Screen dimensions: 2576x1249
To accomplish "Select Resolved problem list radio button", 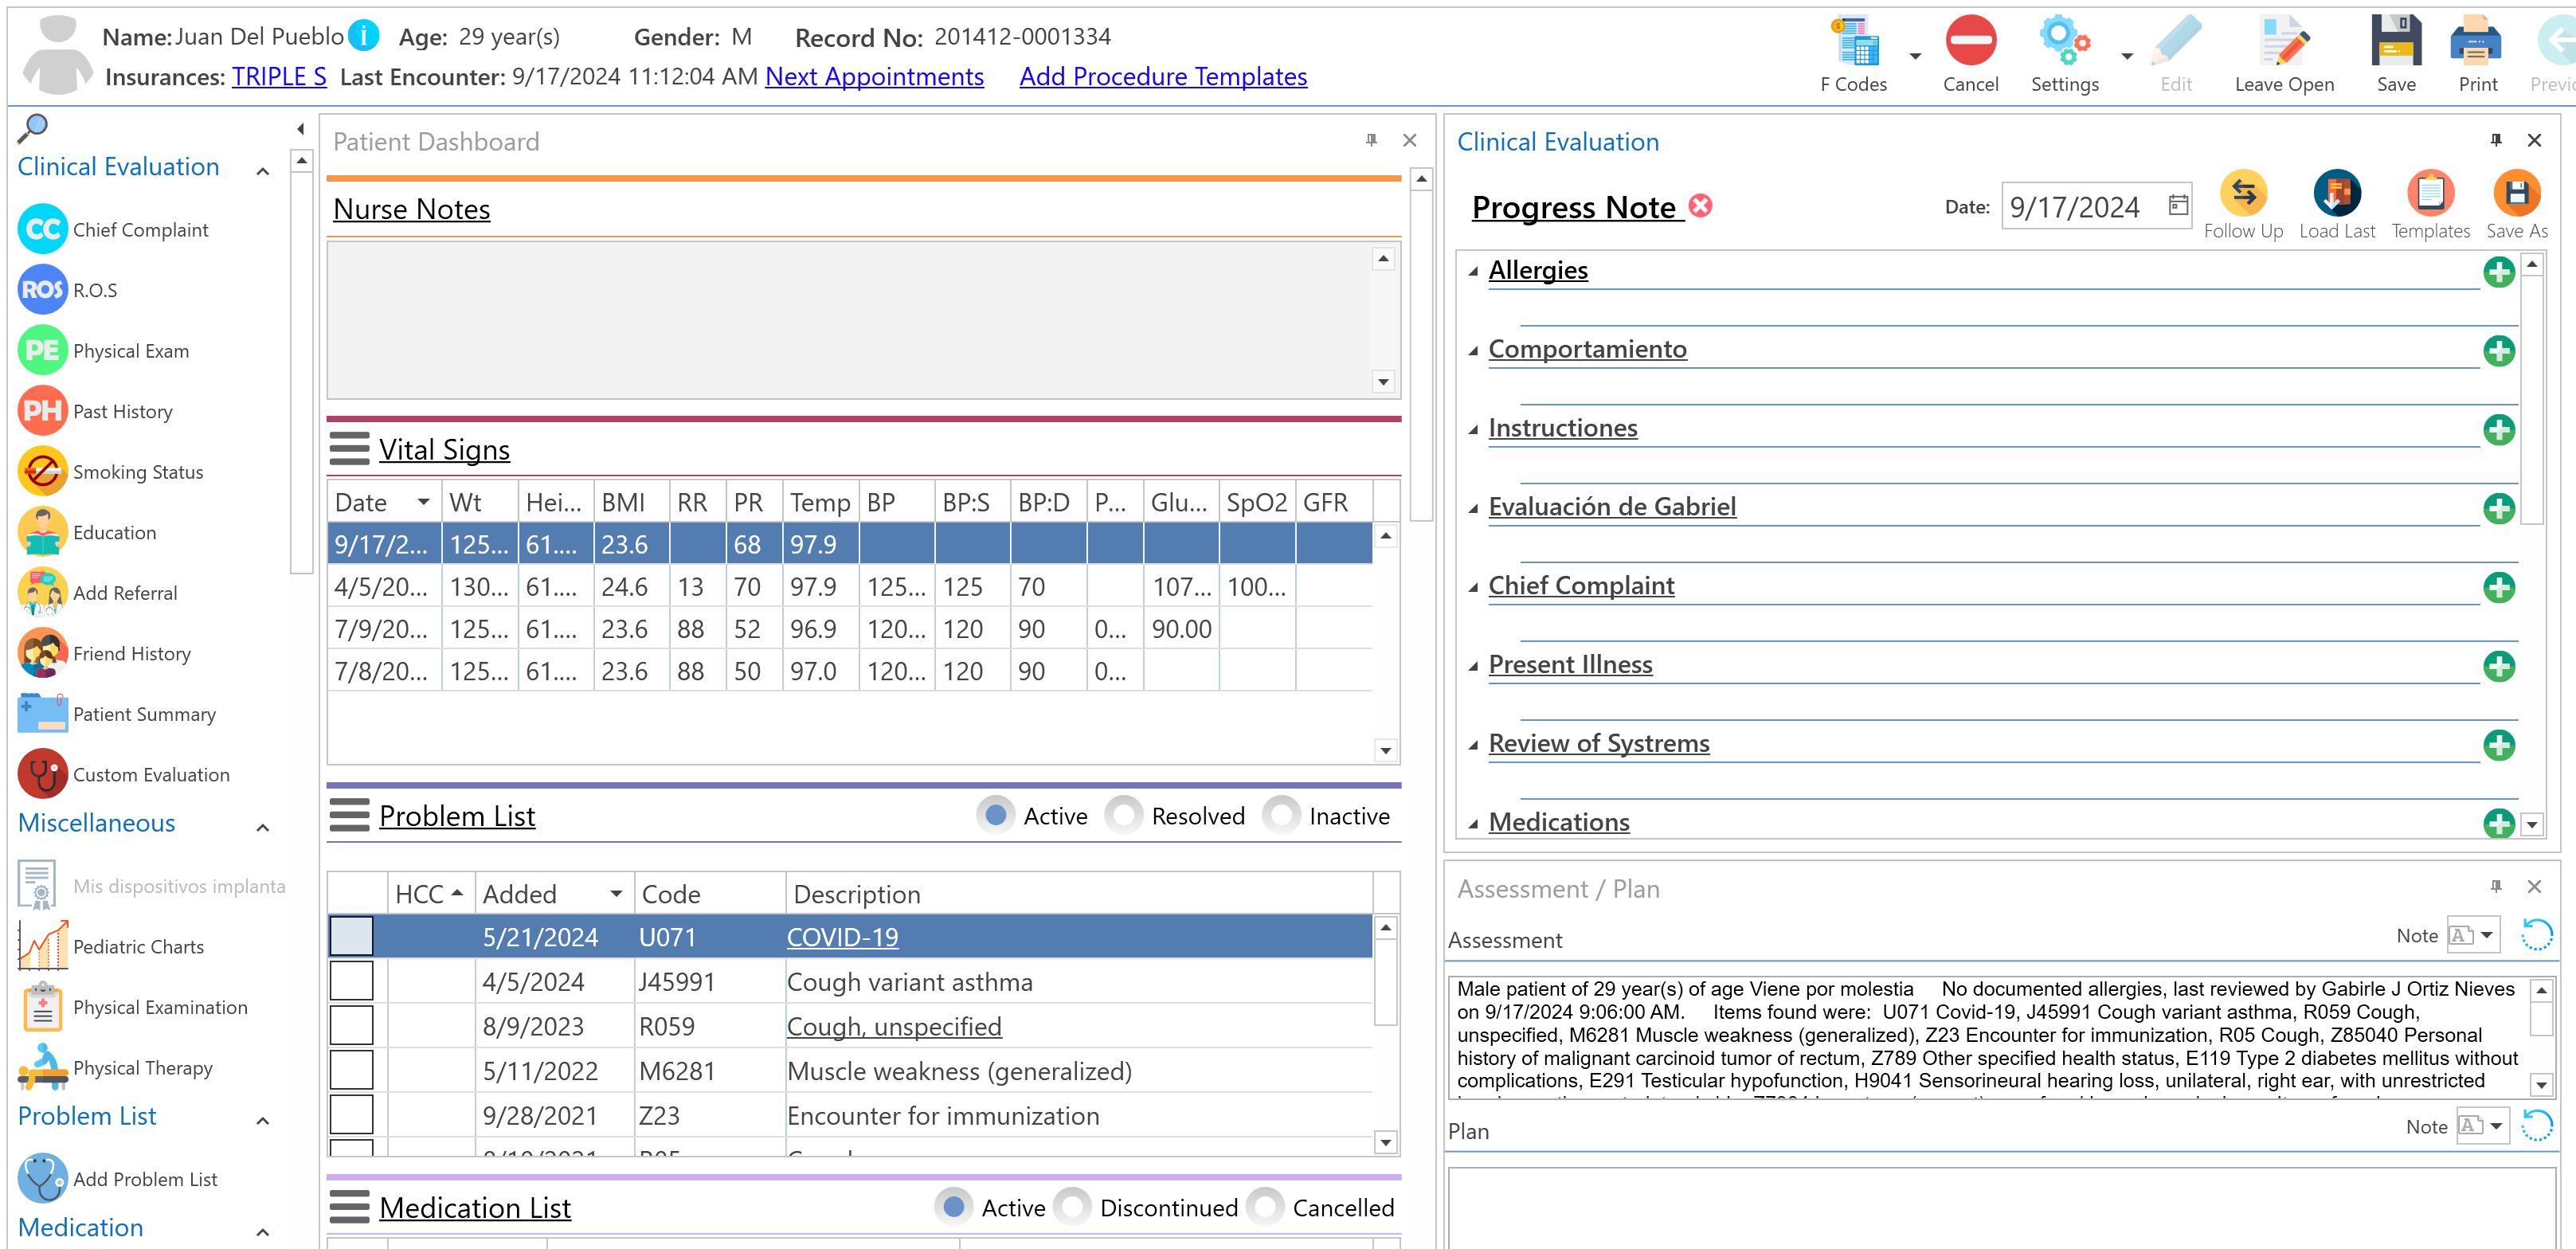I will click(x=1124, y=816).
